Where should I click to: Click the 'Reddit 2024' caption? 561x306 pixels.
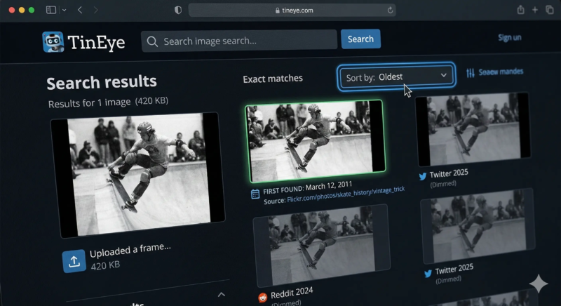pos(292,293)
